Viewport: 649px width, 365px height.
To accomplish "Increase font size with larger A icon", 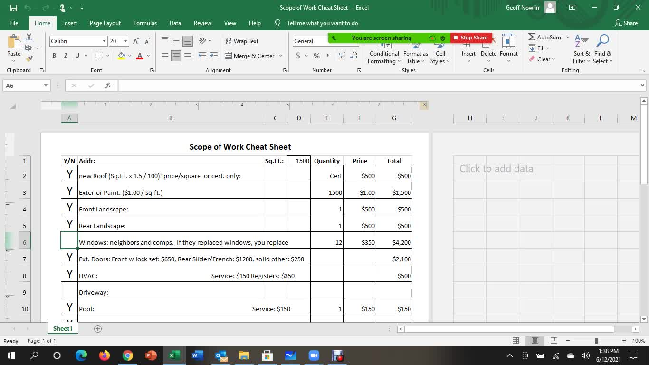I will (136, 41).
